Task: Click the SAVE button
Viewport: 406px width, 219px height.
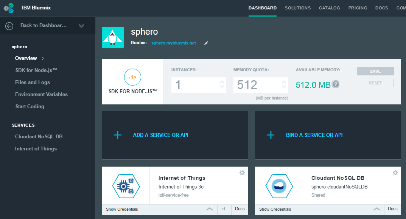Action: (375, 71)
